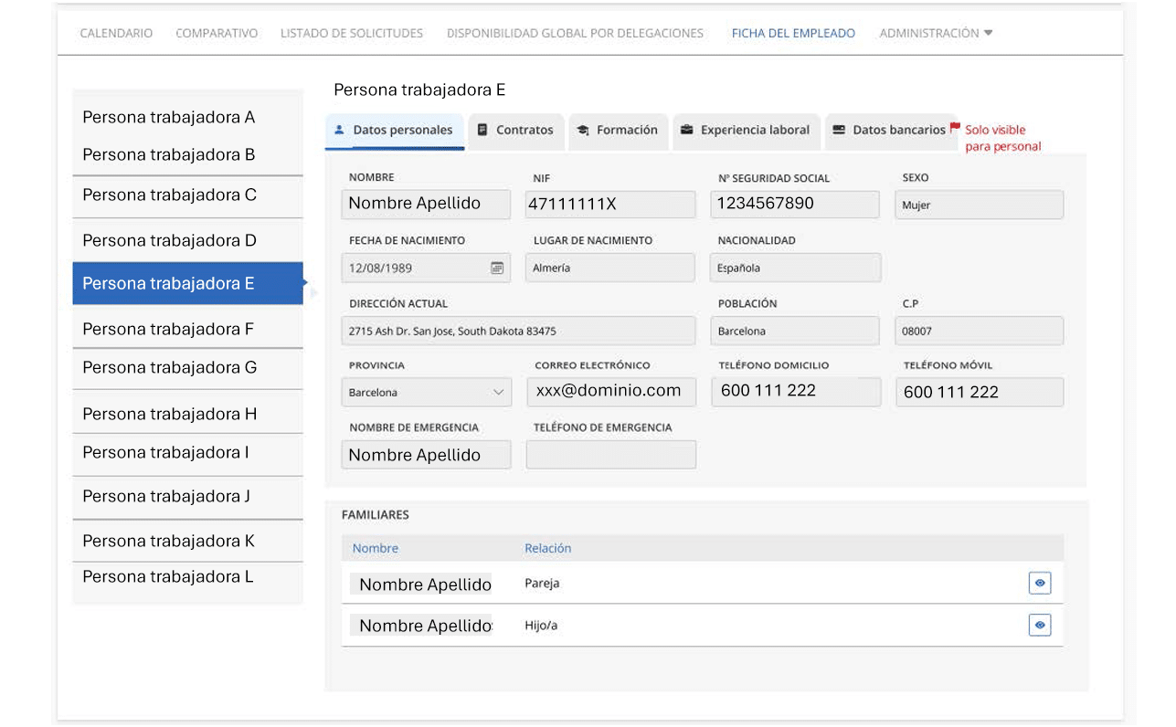
Task: Click the card icon on Datos bancarios tab
Action: tap(838, 131)
